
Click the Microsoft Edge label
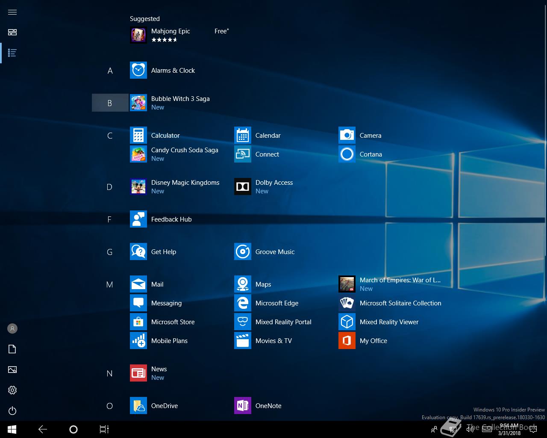277,303
